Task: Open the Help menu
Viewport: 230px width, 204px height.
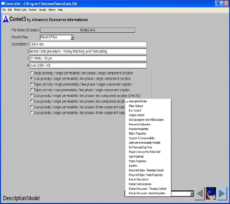Action: (x=60, y=10)
